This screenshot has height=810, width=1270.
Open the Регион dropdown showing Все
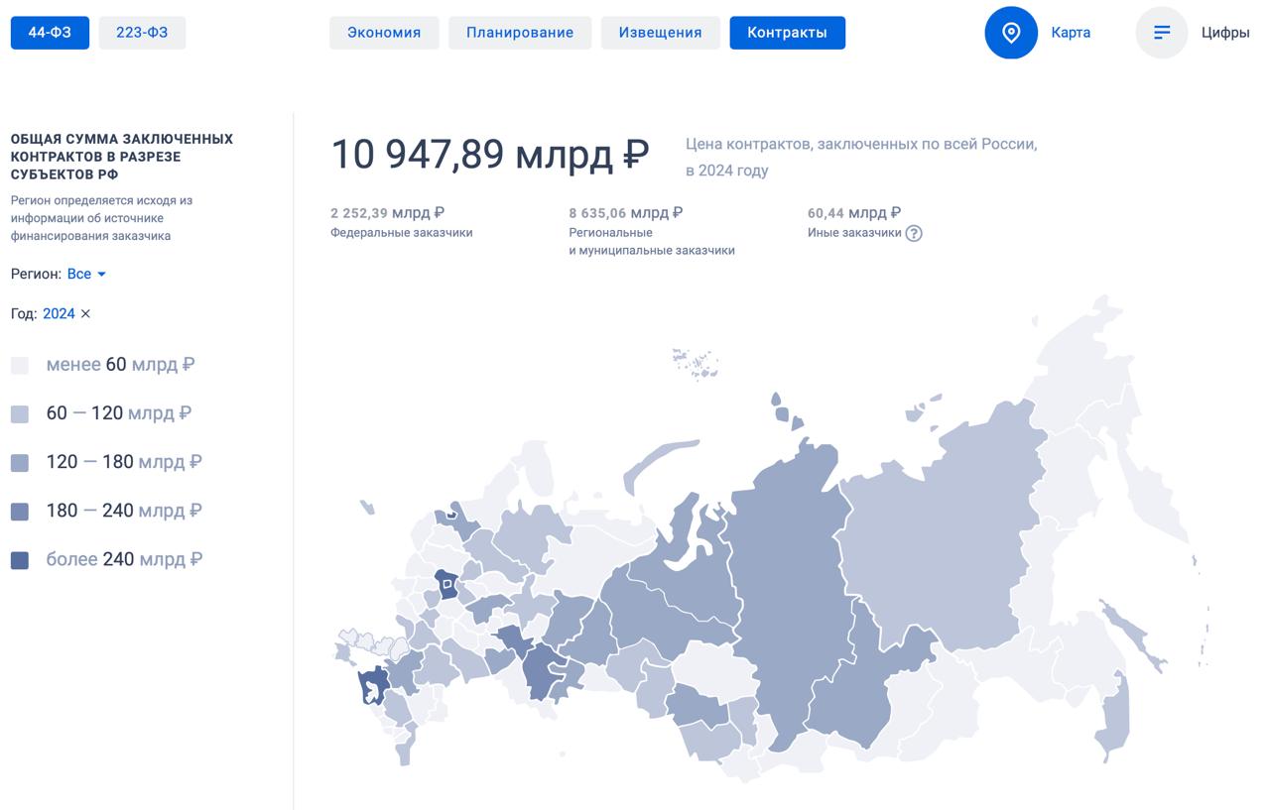click(77, 275)
